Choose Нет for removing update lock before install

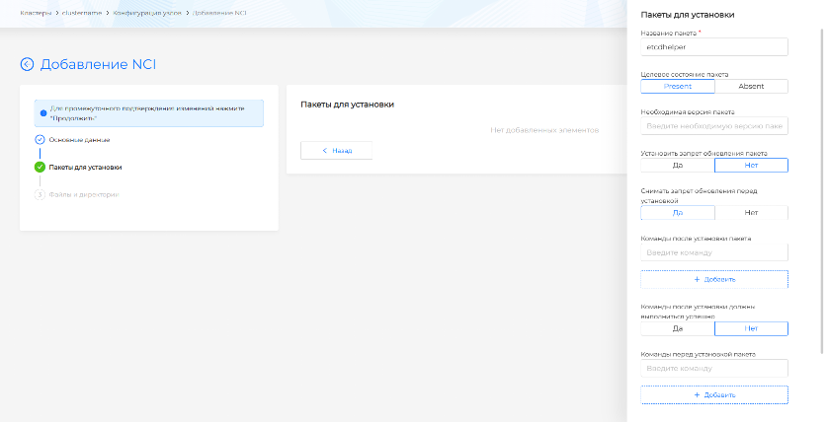[x=751, y=212]
